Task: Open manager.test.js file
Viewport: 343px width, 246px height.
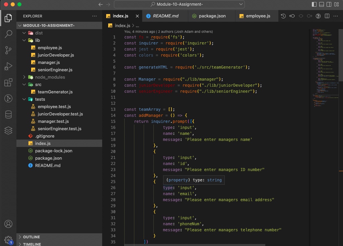Action: coord(59,121)
